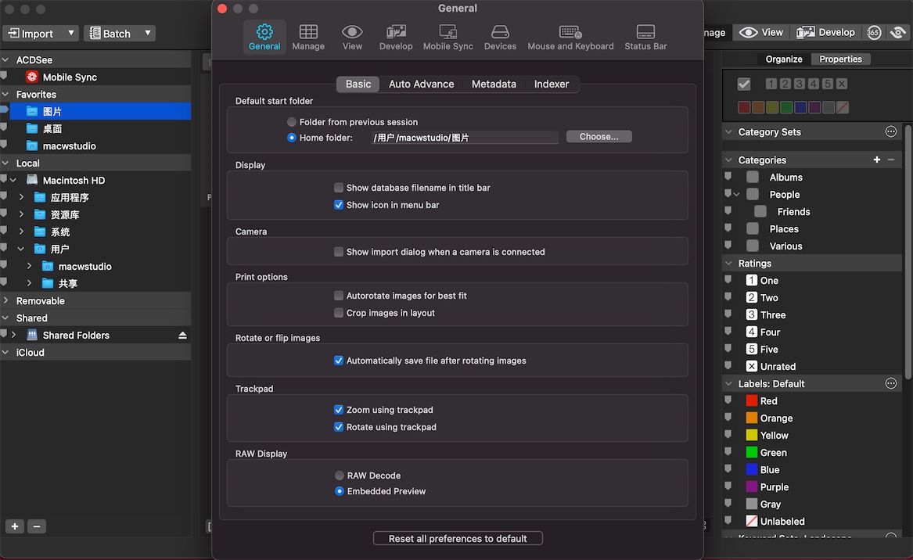Open the Status Bar preferences pane
This screenshot has width=913, height=560.
click(645, 38)
